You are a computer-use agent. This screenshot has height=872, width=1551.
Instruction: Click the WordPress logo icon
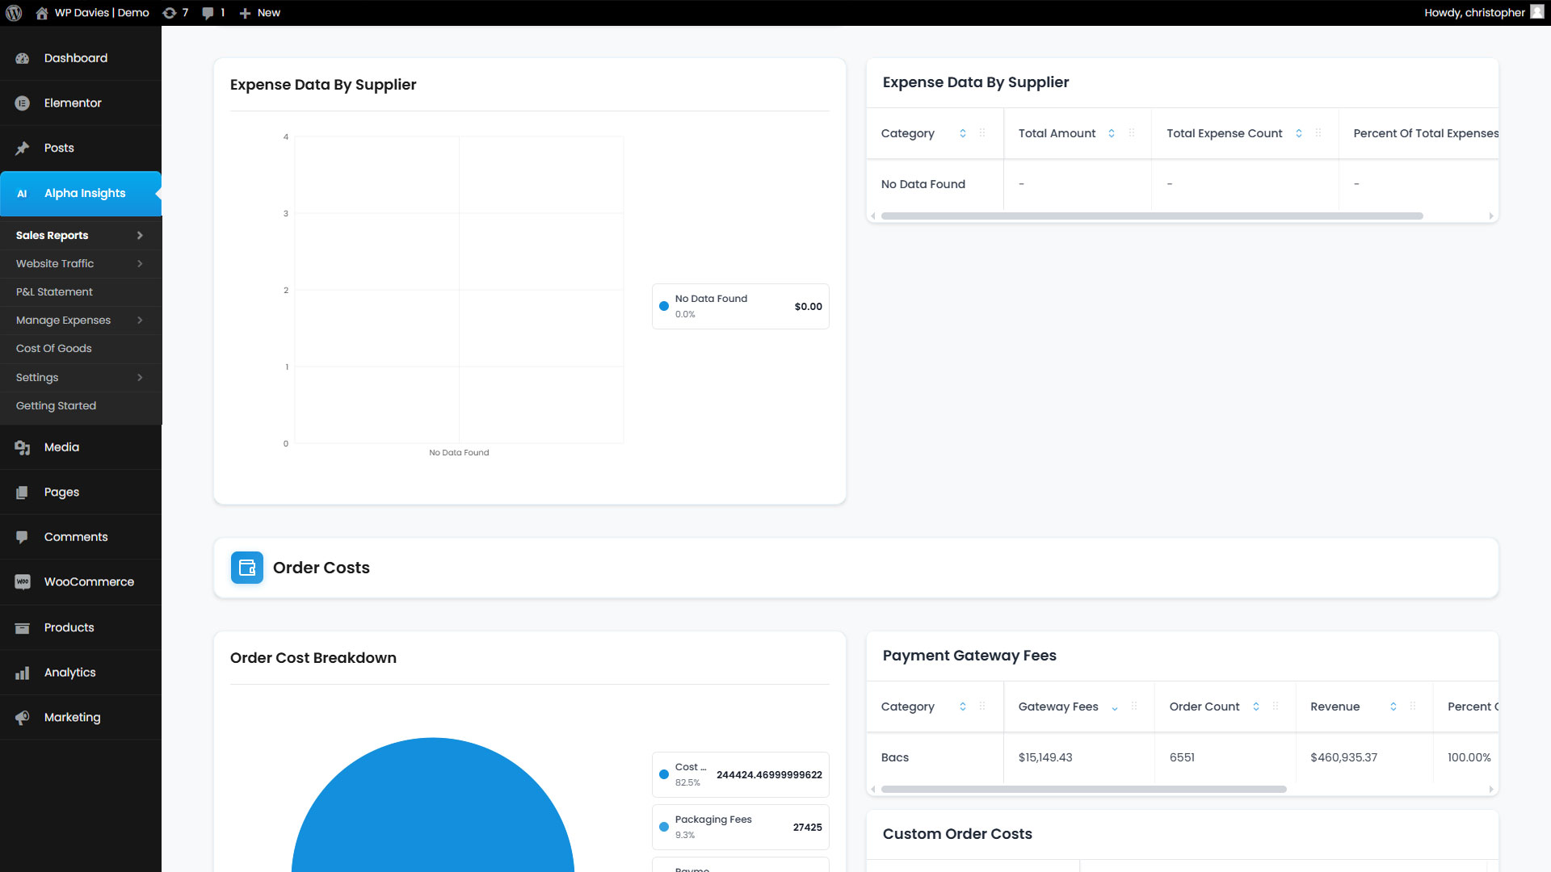(x=14, y=13)
